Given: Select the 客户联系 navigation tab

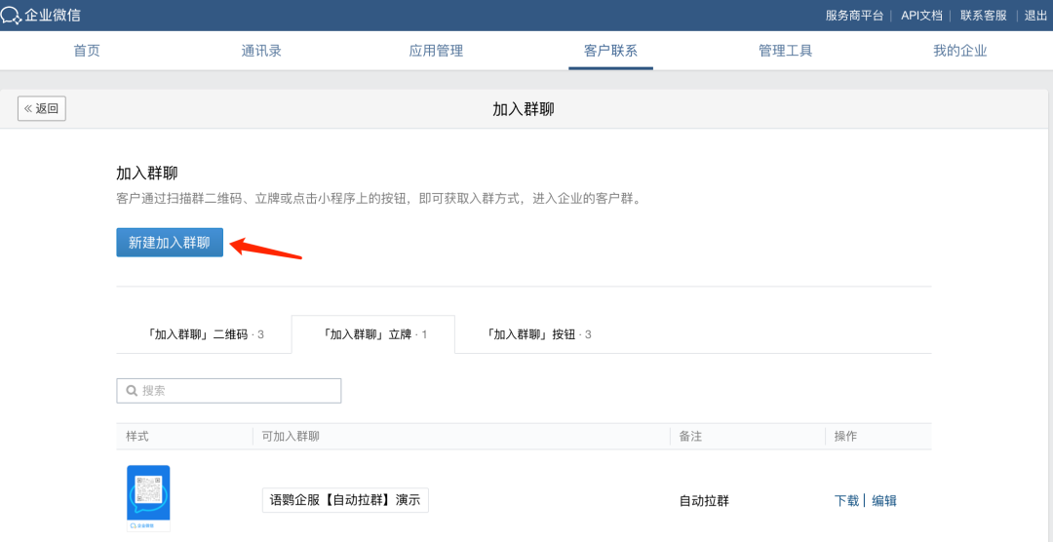Looking at the screenshot, I should [610, 51].
